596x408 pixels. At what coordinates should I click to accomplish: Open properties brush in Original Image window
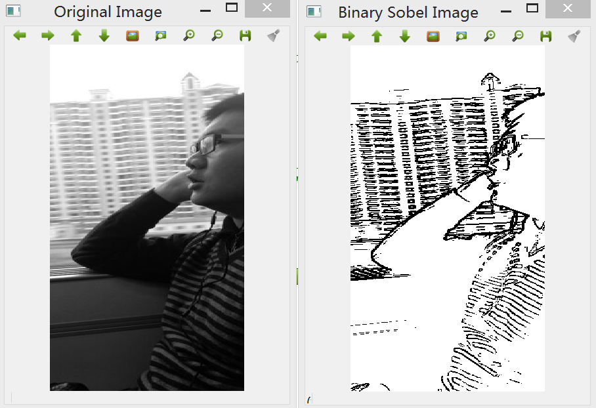pyautogui.click(x=273, y=35)
